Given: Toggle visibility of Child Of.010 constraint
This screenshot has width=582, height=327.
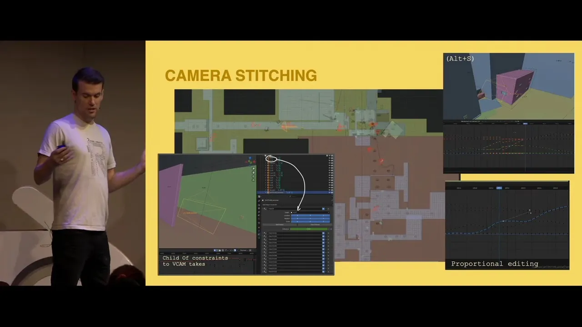Looking at the screenshot, I should click(x=323, y=262).
